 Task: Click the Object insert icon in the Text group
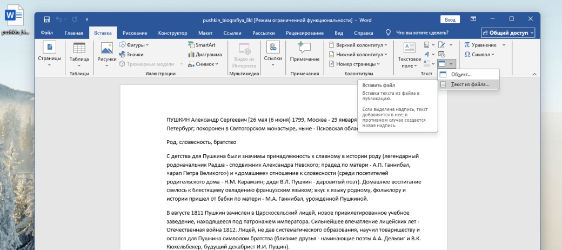pos(442,64)
